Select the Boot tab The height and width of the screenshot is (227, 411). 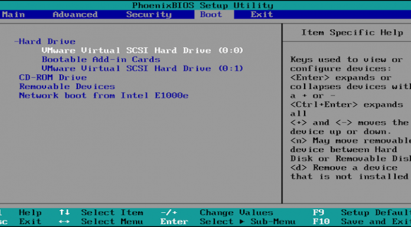[211, 14]
